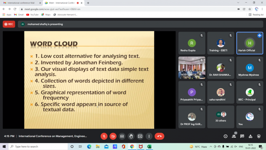Open the in-call chat panel

point(242,136)
